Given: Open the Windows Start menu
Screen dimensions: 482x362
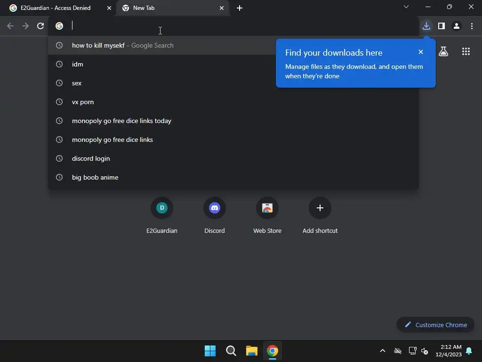Looking at the screenshot, I should click(210, 351).
